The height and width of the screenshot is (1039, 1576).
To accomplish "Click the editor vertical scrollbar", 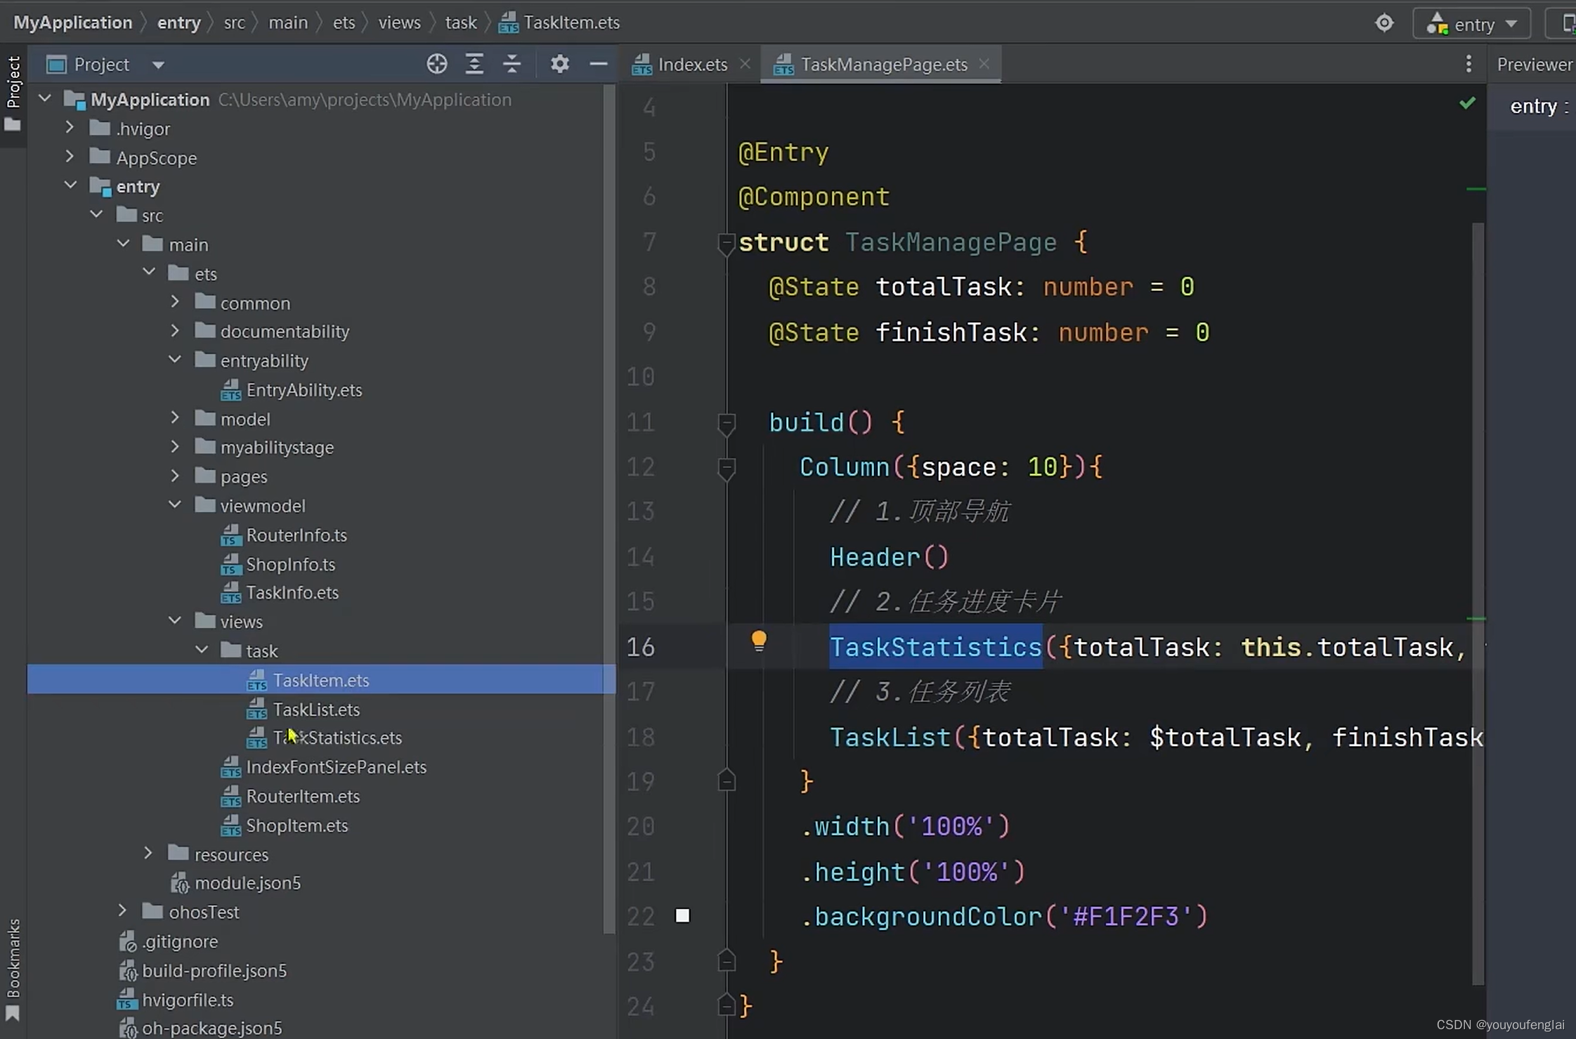I will pyautogui.click(x=1478, y=603).
